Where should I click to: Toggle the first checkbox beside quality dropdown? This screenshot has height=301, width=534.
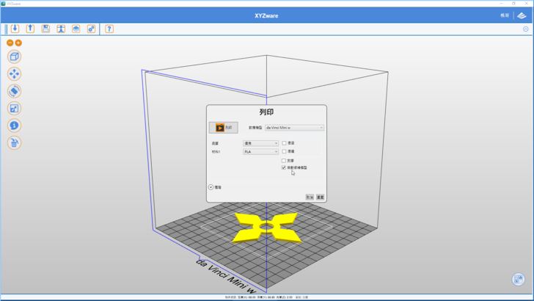click(x=284, y=143)
